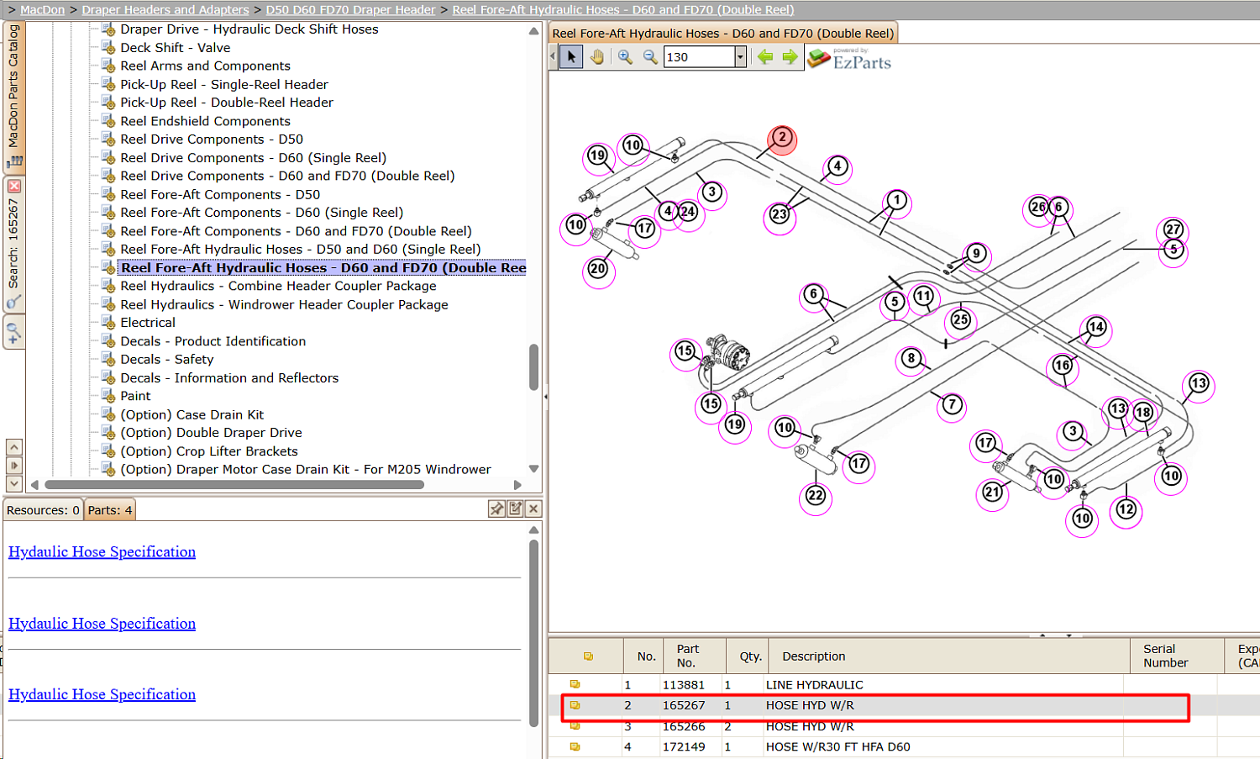
Task: Select callout 12 on the diagram
Action: point(1126,509)
